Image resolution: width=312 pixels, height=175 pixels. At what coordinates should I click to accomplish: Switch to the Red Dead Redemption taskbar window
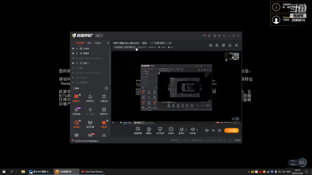coord(92,171)
